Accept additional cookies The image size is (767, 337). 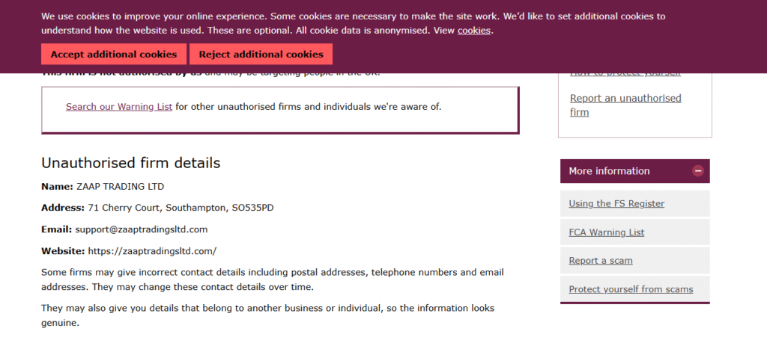(x=114, y=54)
